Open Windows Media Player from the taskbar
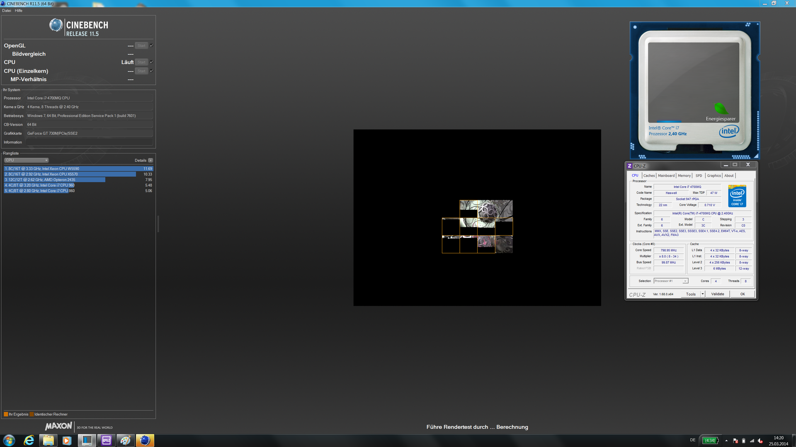 coord(67,440)
